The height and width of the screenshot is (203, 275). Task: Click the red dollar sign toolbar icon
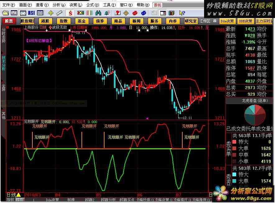tap(71, 13)
